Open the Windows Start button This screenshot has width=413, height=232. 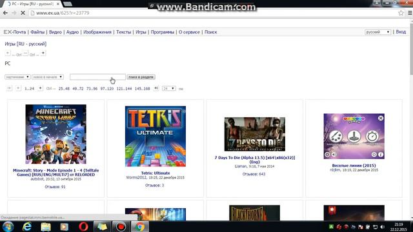(x=8, y=227)
